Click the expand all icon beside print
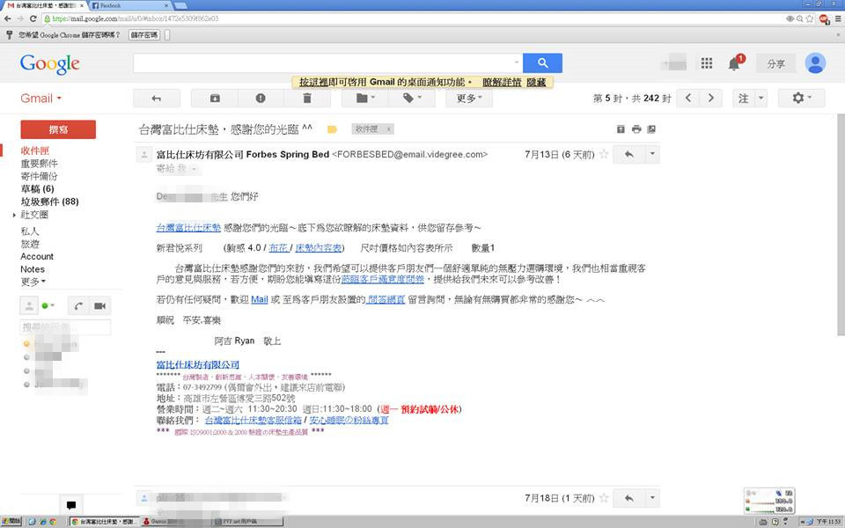This screenshot has width=845, height=528. pos(621,129)
